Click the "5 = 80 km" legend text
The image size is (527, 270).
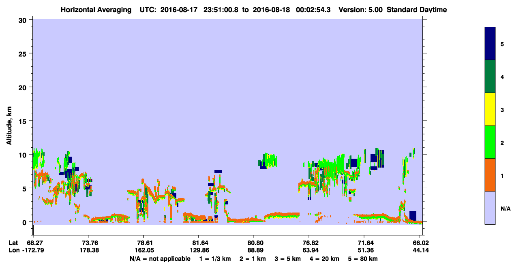(363, 259)
